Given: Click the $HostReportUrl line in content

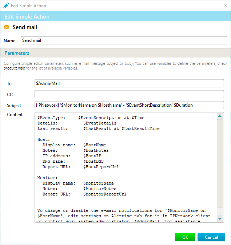Looking at the screenshot, I should click(81, 167).
